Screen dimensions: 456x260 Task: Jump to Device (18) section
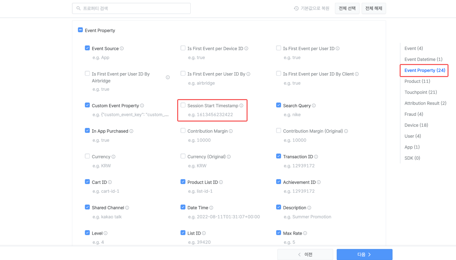point(416,125)
